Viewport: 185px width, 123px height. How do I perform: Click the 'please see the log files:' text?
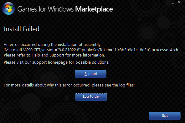point(113,85)
